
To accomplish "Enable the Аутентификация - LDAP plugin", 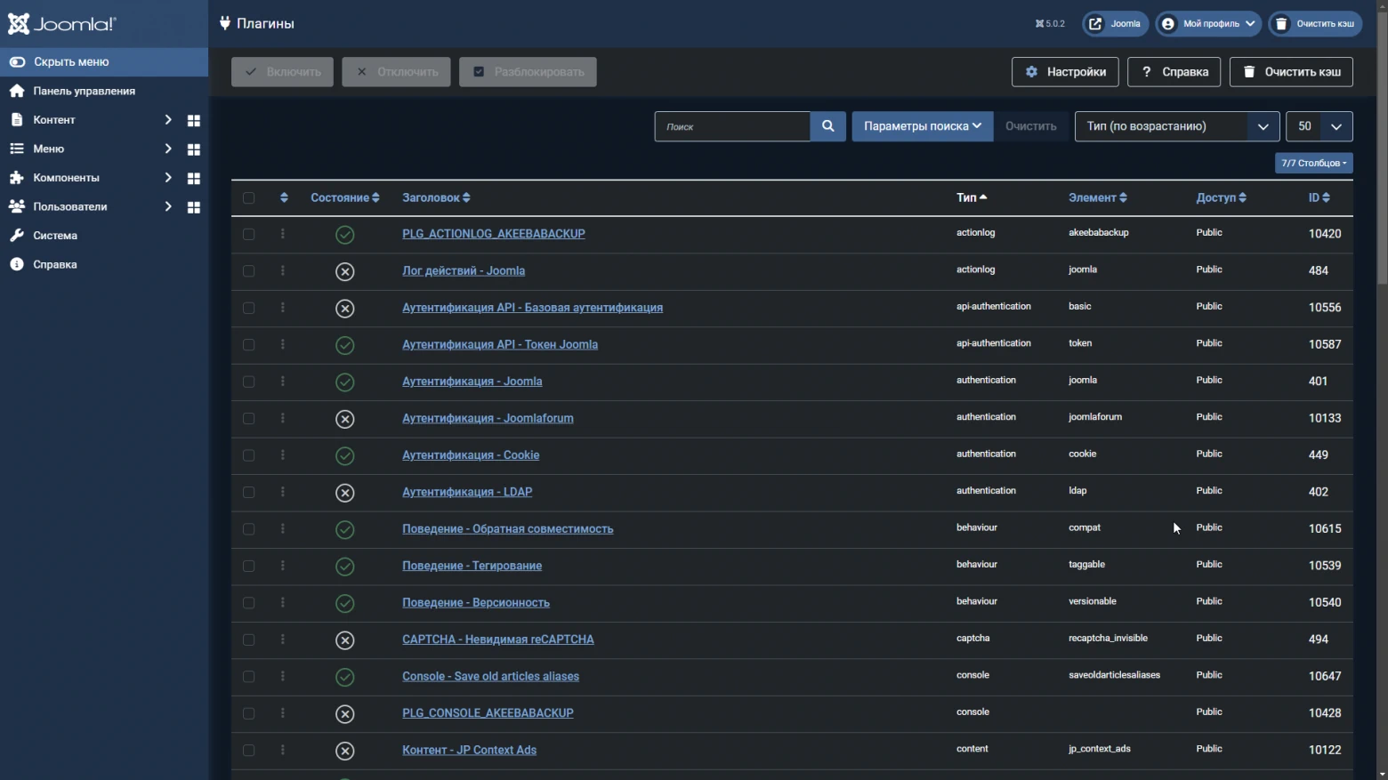I will 345,493.
